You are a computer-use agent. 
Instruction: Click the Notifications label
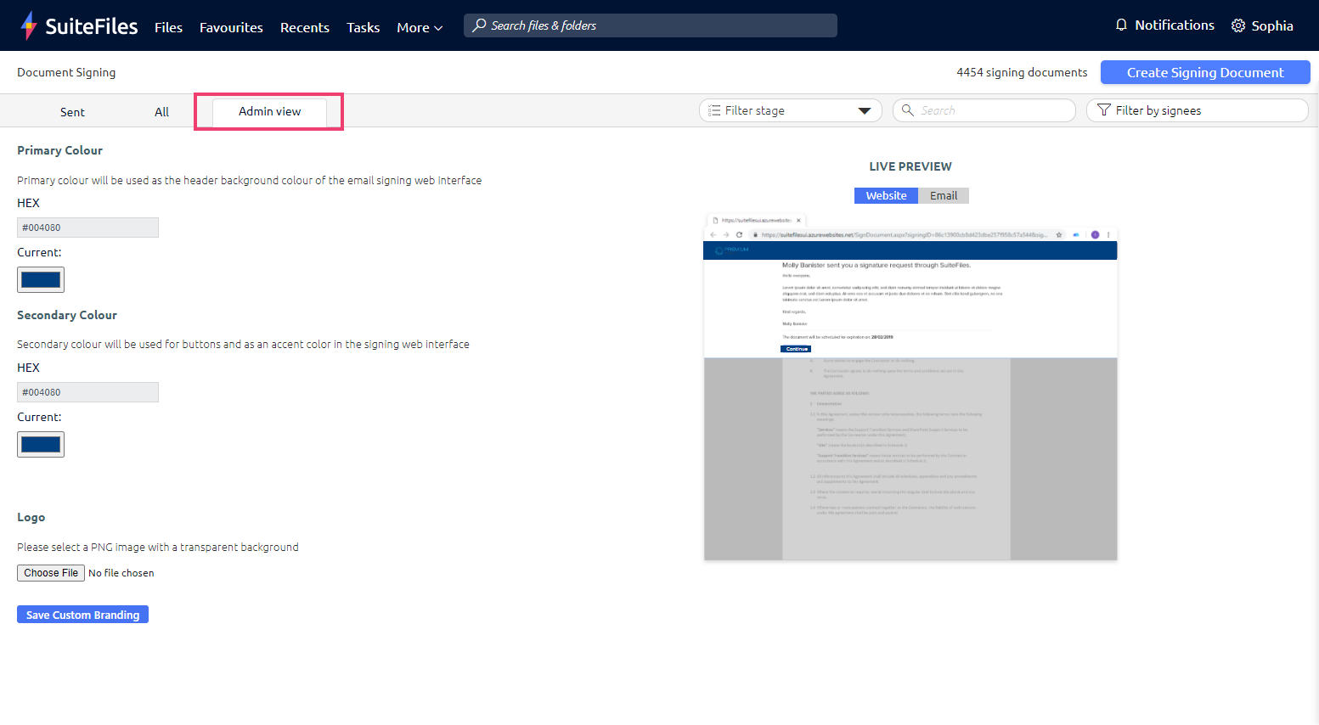click(x=1175, y=25)
